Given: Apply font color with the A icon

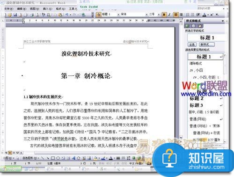Looking at the screenshot, I should coord(205,15).
